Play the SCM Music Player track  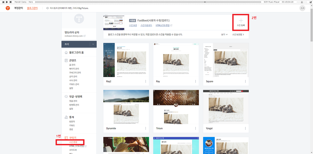[x=7, y=2]
